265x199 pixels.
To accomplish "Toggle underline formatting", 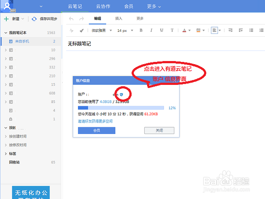I will (x=162, y=30).
